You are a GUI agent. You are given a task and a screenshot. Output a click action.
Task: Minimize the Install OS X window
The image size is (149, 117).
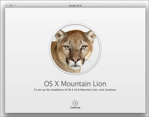coord(11,6)
